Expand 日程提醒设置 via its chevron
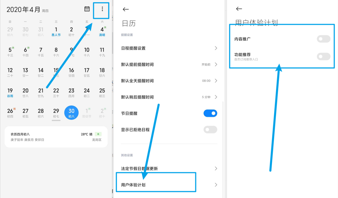 tap(216, 48)
